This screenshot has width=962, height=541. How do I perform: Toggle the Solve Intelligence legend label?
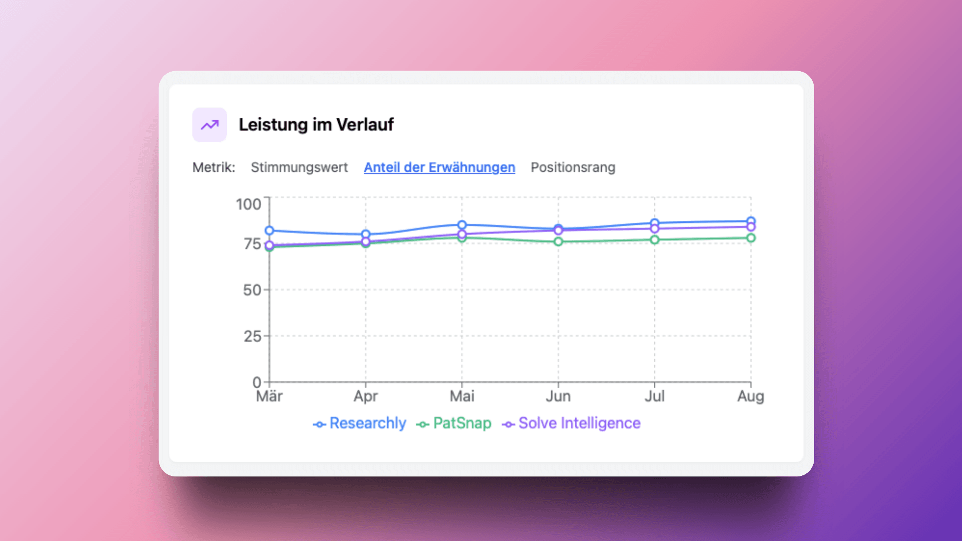(579, 423)
